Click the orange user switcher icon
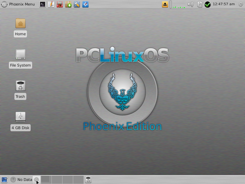Image resolution: width=245 pixels, height=184 pixels. (x=165, y=4)
